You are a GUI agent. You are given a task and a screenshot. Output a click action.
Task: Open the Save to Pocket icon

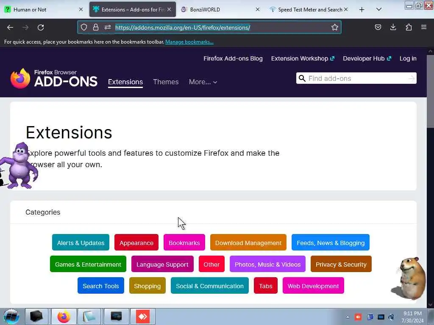[378, 27]
